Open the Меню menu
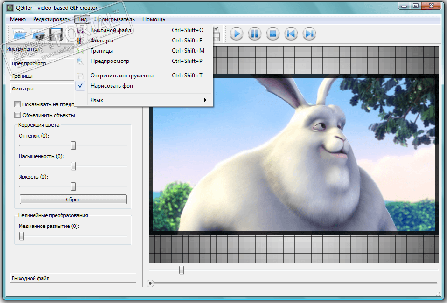This screenshot has width=447, height=303. [18, 19]
